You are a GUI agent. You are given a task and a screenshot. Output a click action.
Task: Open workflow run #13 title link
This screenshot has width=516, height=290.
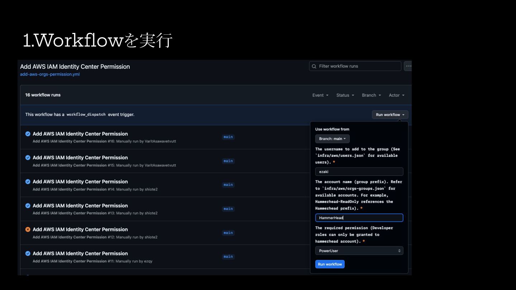tap(80, 206)
